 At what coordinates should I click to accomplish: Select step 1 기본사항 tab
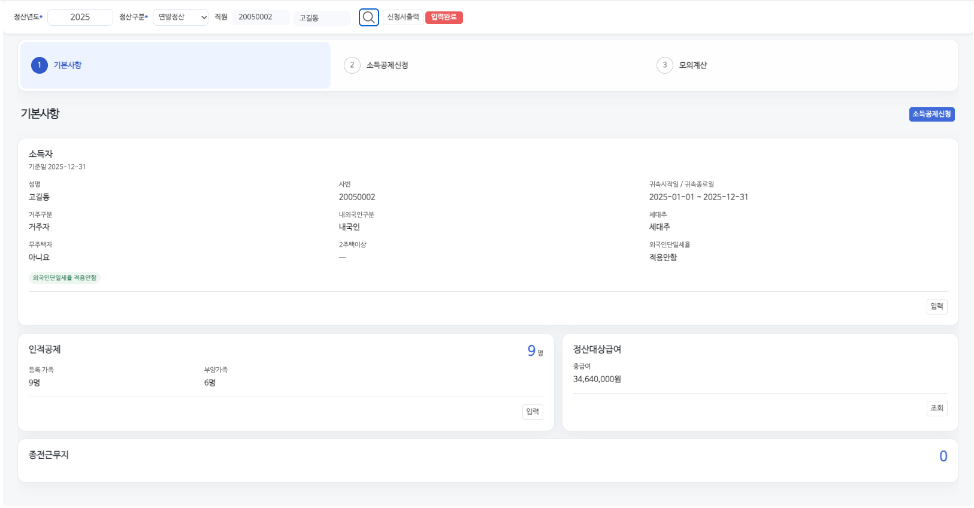click(176, 65)
